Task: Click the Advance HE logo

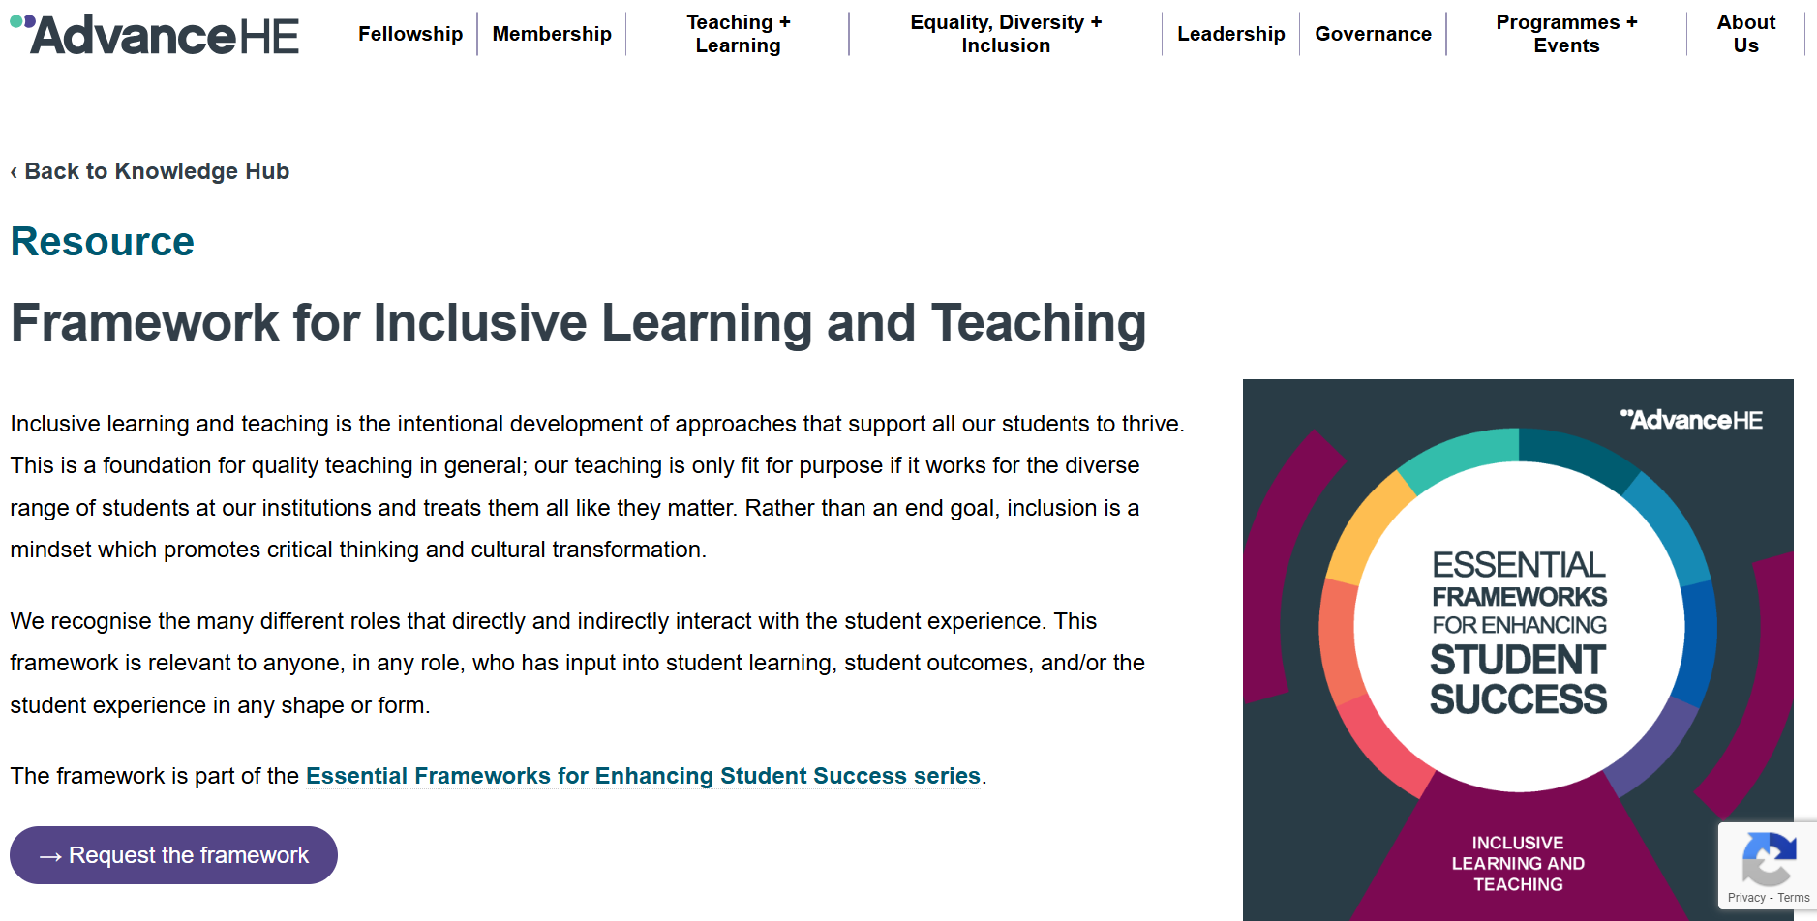Action: 155,35
